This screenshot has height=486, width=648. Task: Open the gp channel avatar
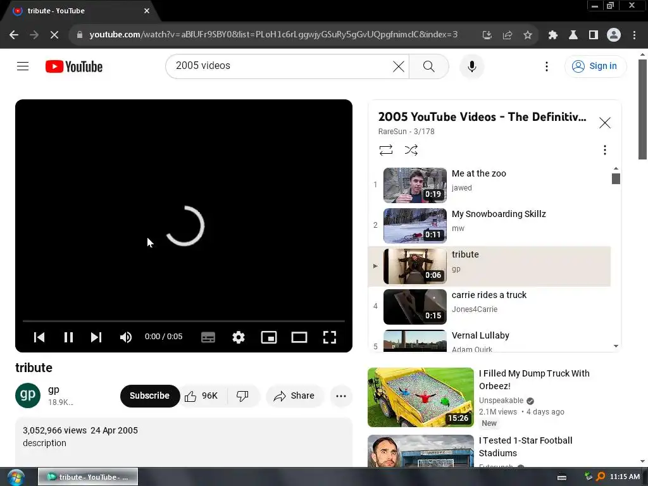coord(28,396)
